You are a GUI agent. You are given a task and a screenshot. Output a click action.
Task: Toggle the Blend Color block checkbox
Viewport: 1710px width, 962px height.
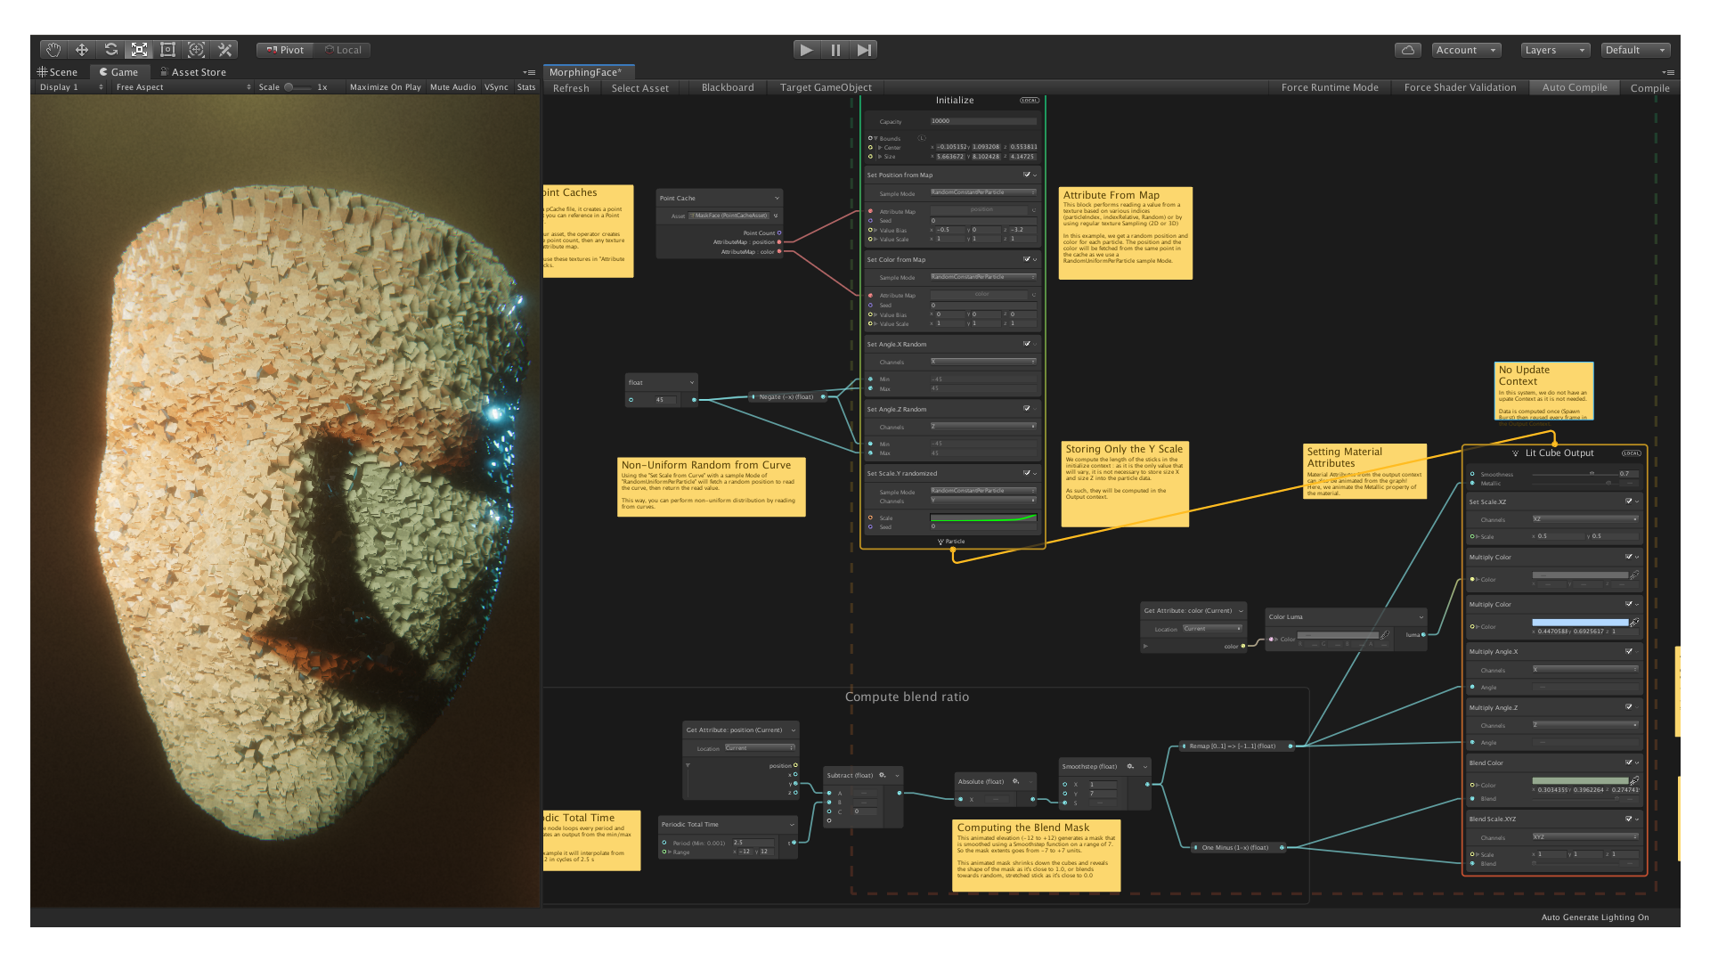point(1629,762)
